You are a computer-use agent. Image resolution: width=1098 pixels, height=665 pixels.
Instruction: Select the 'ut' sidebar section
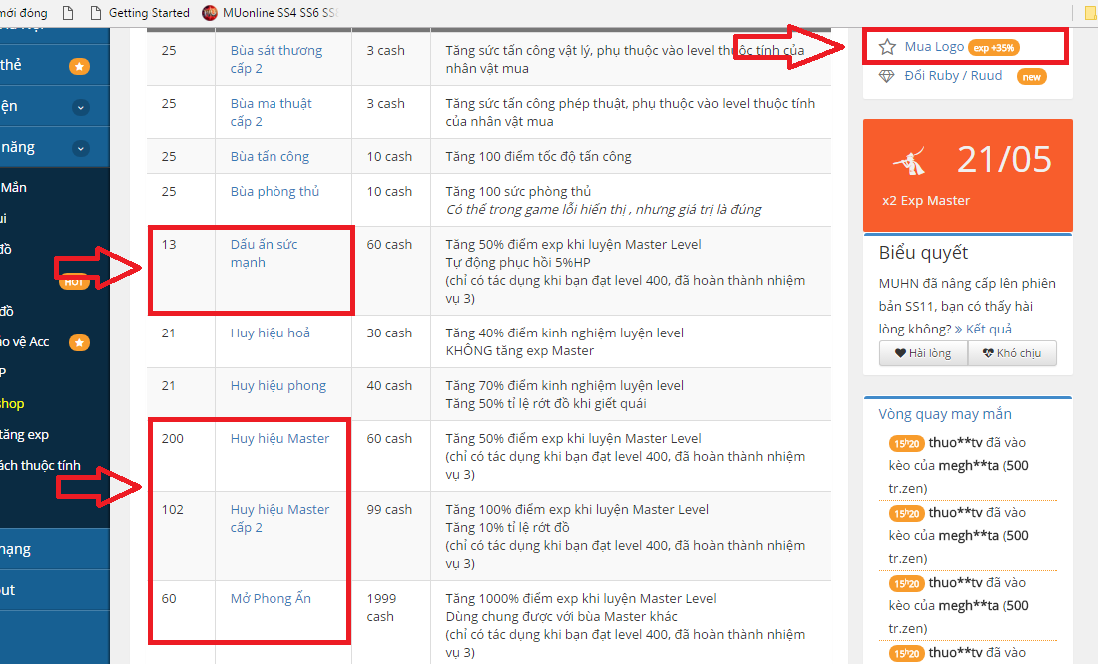pyautogui.click(x=55, y=589)
